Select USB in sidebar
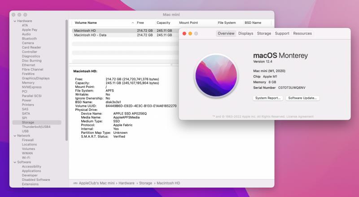 click(x=25, y=131)
